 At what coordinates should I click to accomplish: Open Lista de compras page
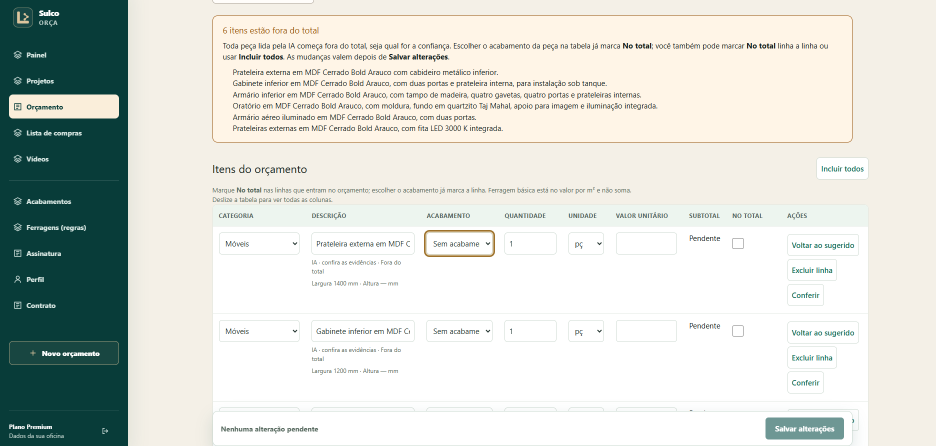coord(64,133)
